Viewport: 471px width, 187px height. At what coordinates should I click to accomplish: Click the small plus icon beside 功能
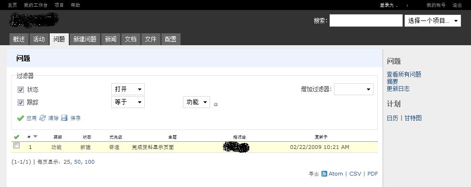[215, 104]
